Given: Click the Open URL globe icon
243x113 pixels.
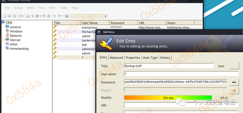Looking at the screenshot, I should click(x=37, y=16).
